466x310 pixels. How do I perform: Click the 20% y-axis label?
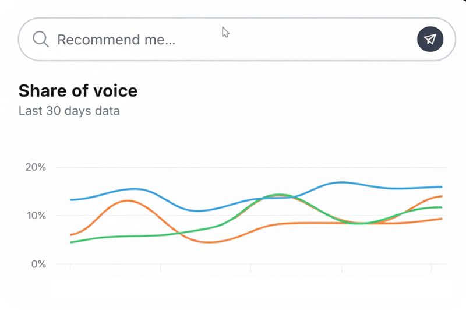36,167
